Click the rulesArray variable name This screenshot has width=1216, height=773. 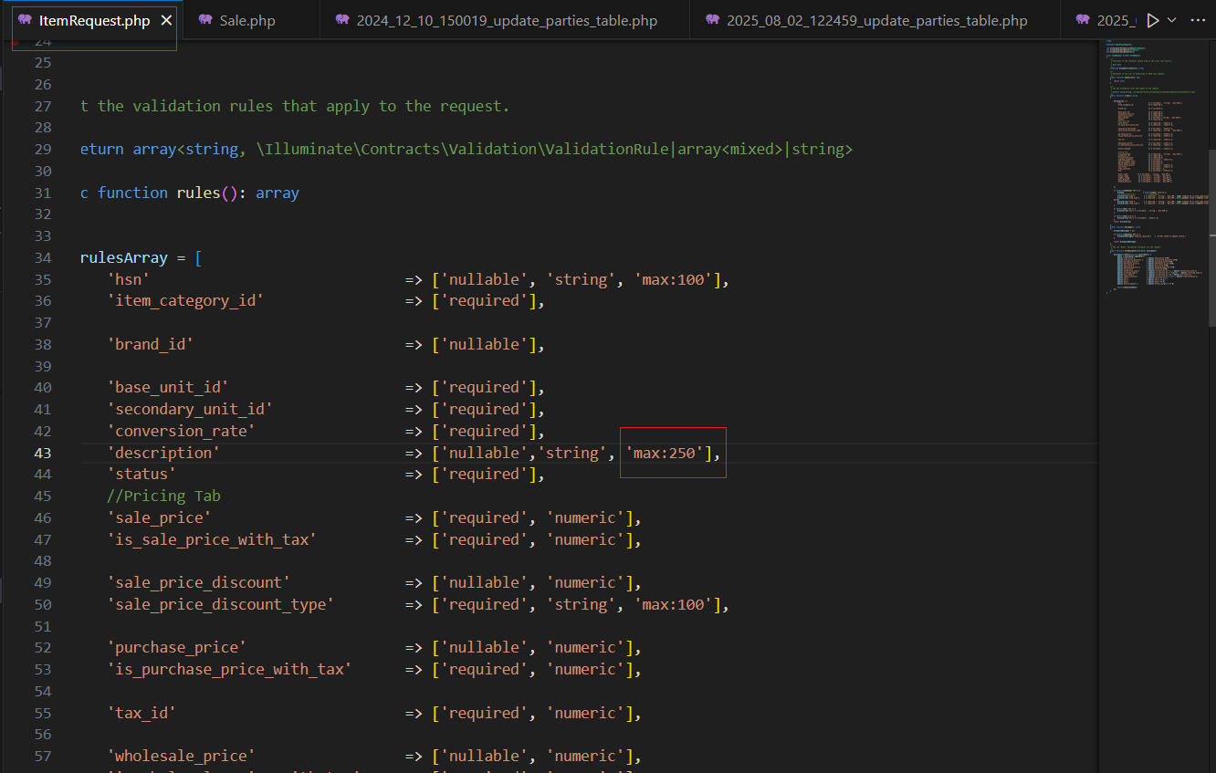tap(124, 257)
